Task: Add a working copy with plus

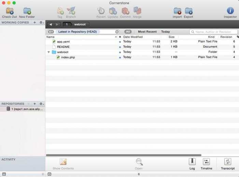Action: (35, 23)
